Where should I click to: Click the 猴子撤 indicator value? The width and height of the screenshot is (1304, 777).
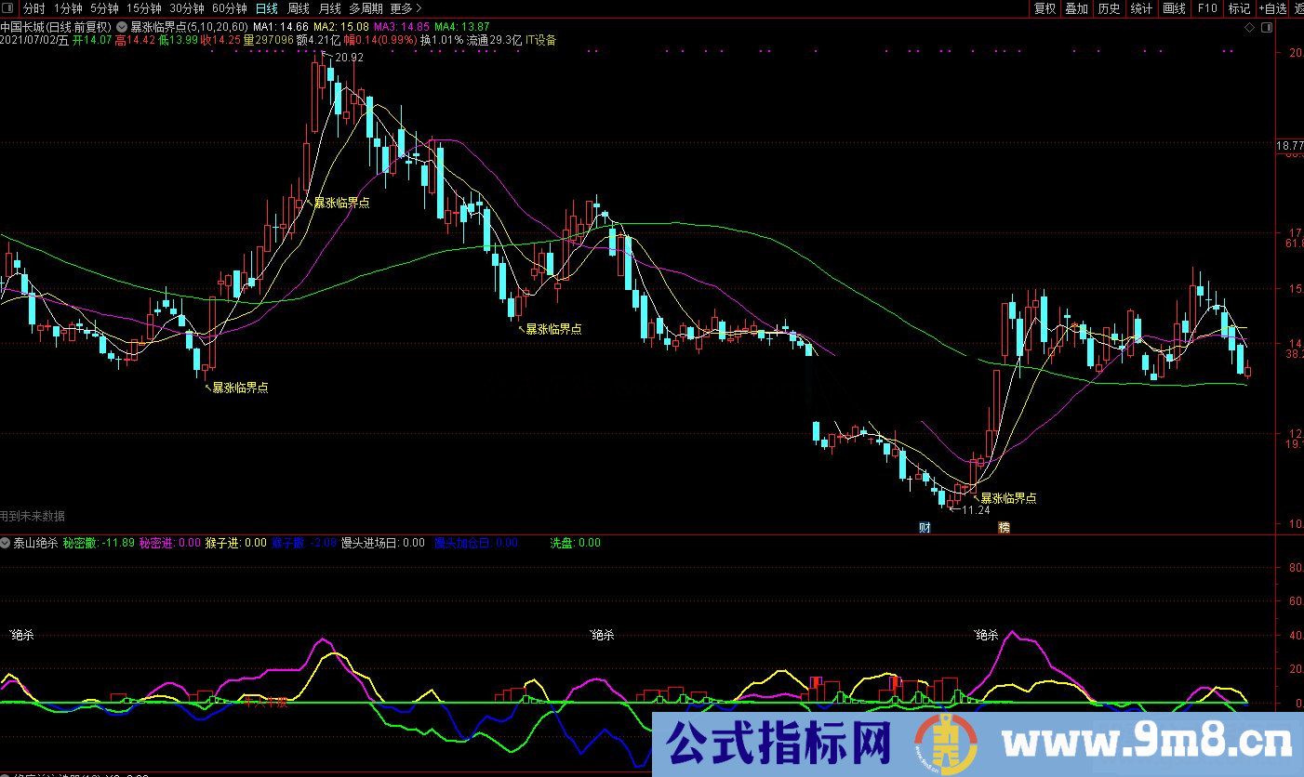[x=304, y=543]
